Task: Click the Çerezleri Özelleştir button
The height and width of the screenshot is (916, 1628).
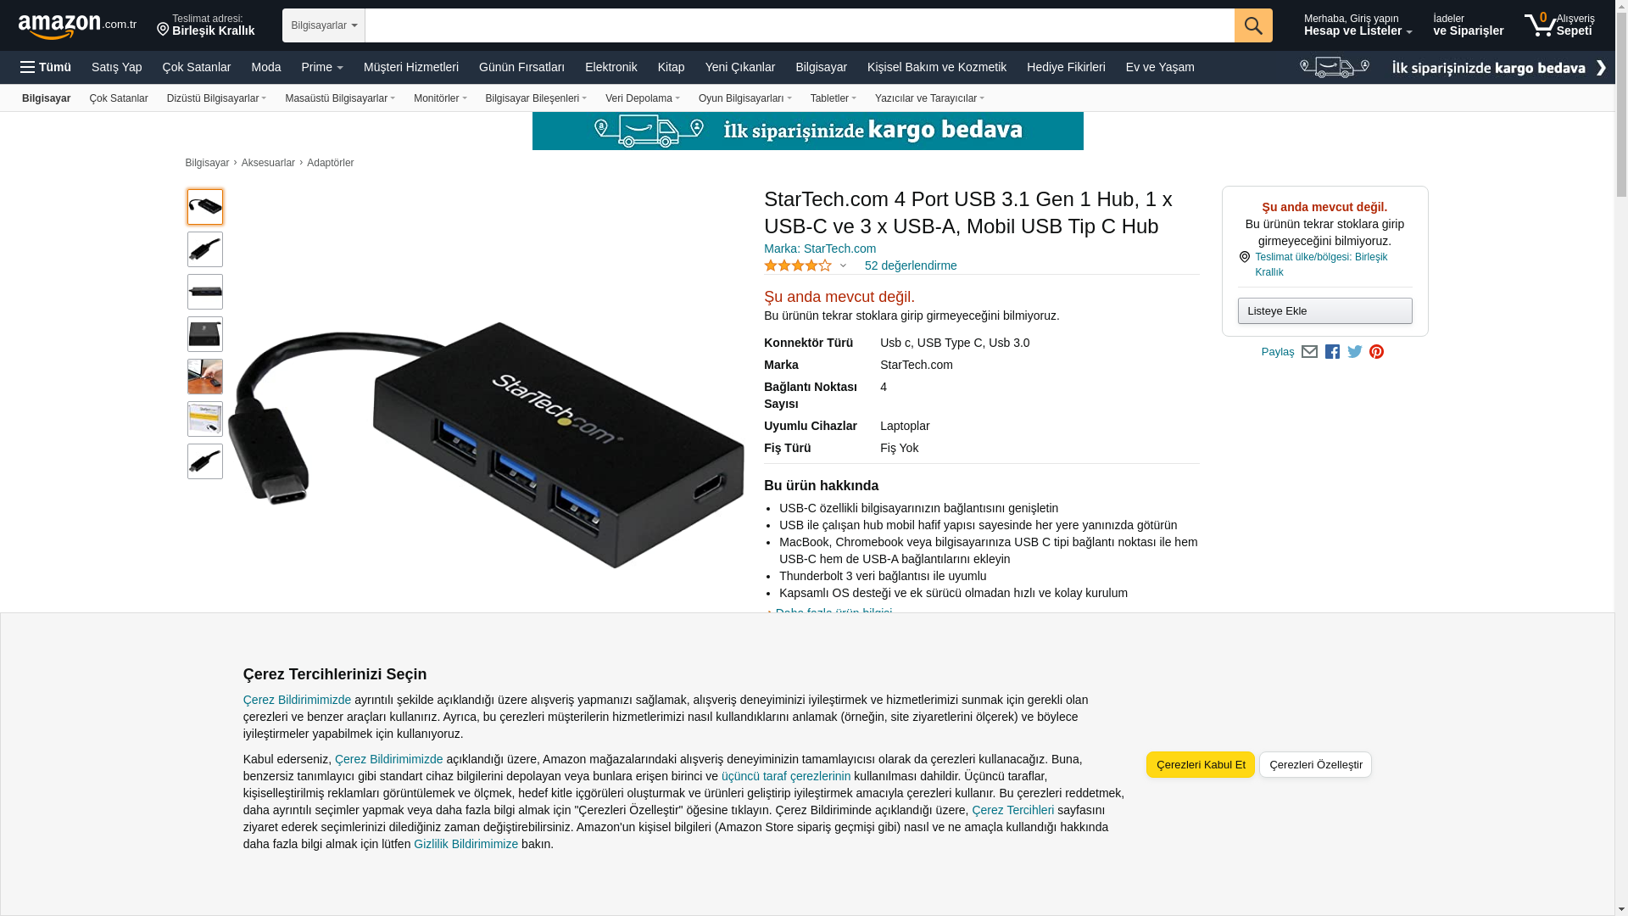Action: (x=1315, y=765)
